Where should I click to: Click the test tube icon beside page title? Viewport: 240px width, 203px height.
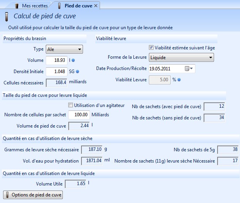click(7, 17)
